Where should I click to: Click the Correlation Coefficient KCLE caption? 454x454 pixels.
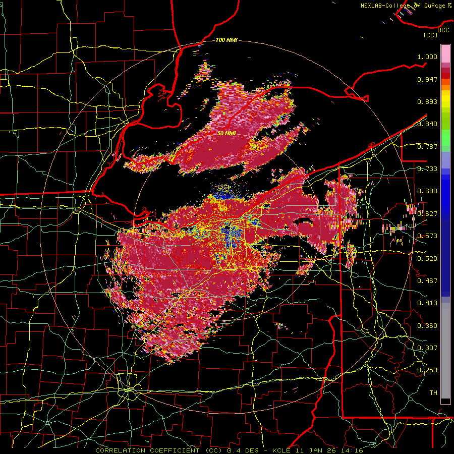pos(229,450)
